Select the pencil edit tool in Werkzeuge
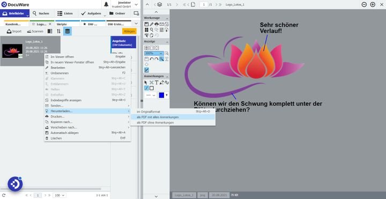The image size is (386, 199). [152, 24]
